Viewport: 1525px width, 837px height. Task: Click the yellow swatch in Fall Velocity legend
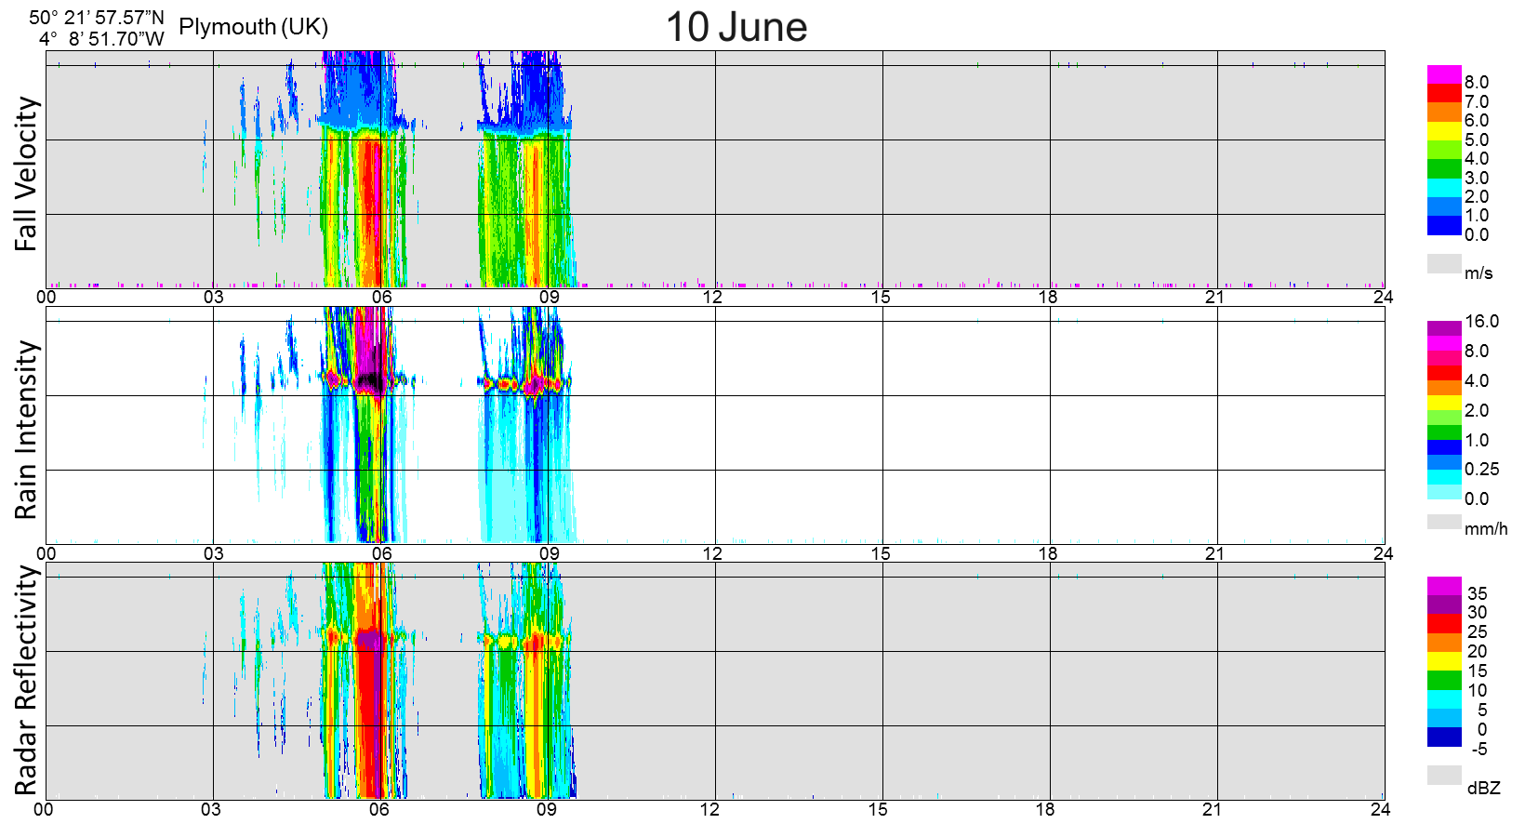[1444, 131]
